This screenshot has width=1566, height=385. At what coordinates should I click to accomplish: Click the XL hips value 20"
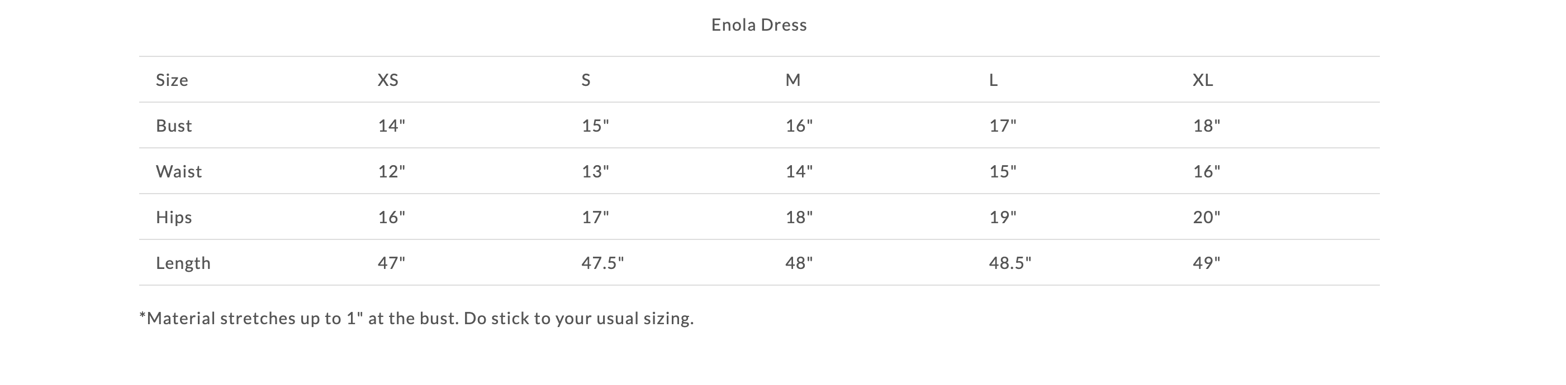point(1206,218)
